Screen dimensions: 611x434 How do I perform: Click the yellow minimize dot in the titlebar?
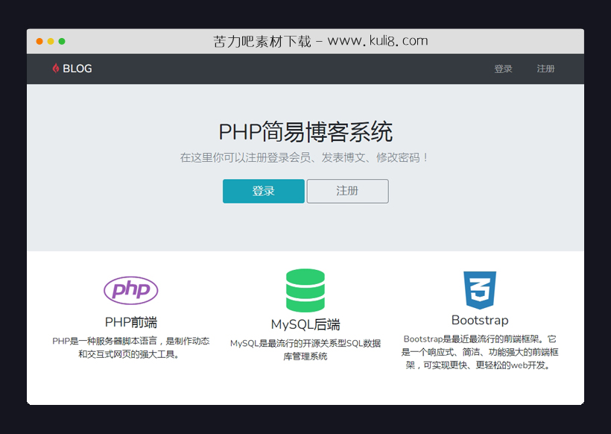[51, 42]
